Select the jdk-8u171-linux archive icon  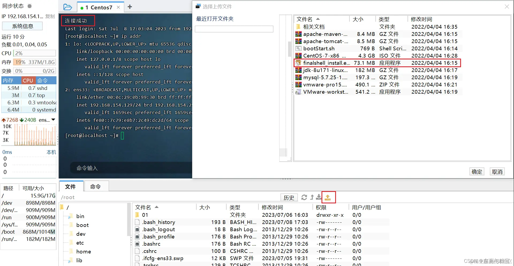click(298, 70)
